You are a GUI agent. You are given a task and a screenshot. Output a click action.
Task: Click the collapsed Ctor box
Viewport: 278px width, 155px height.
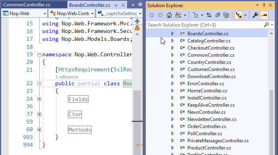point(75,114)
